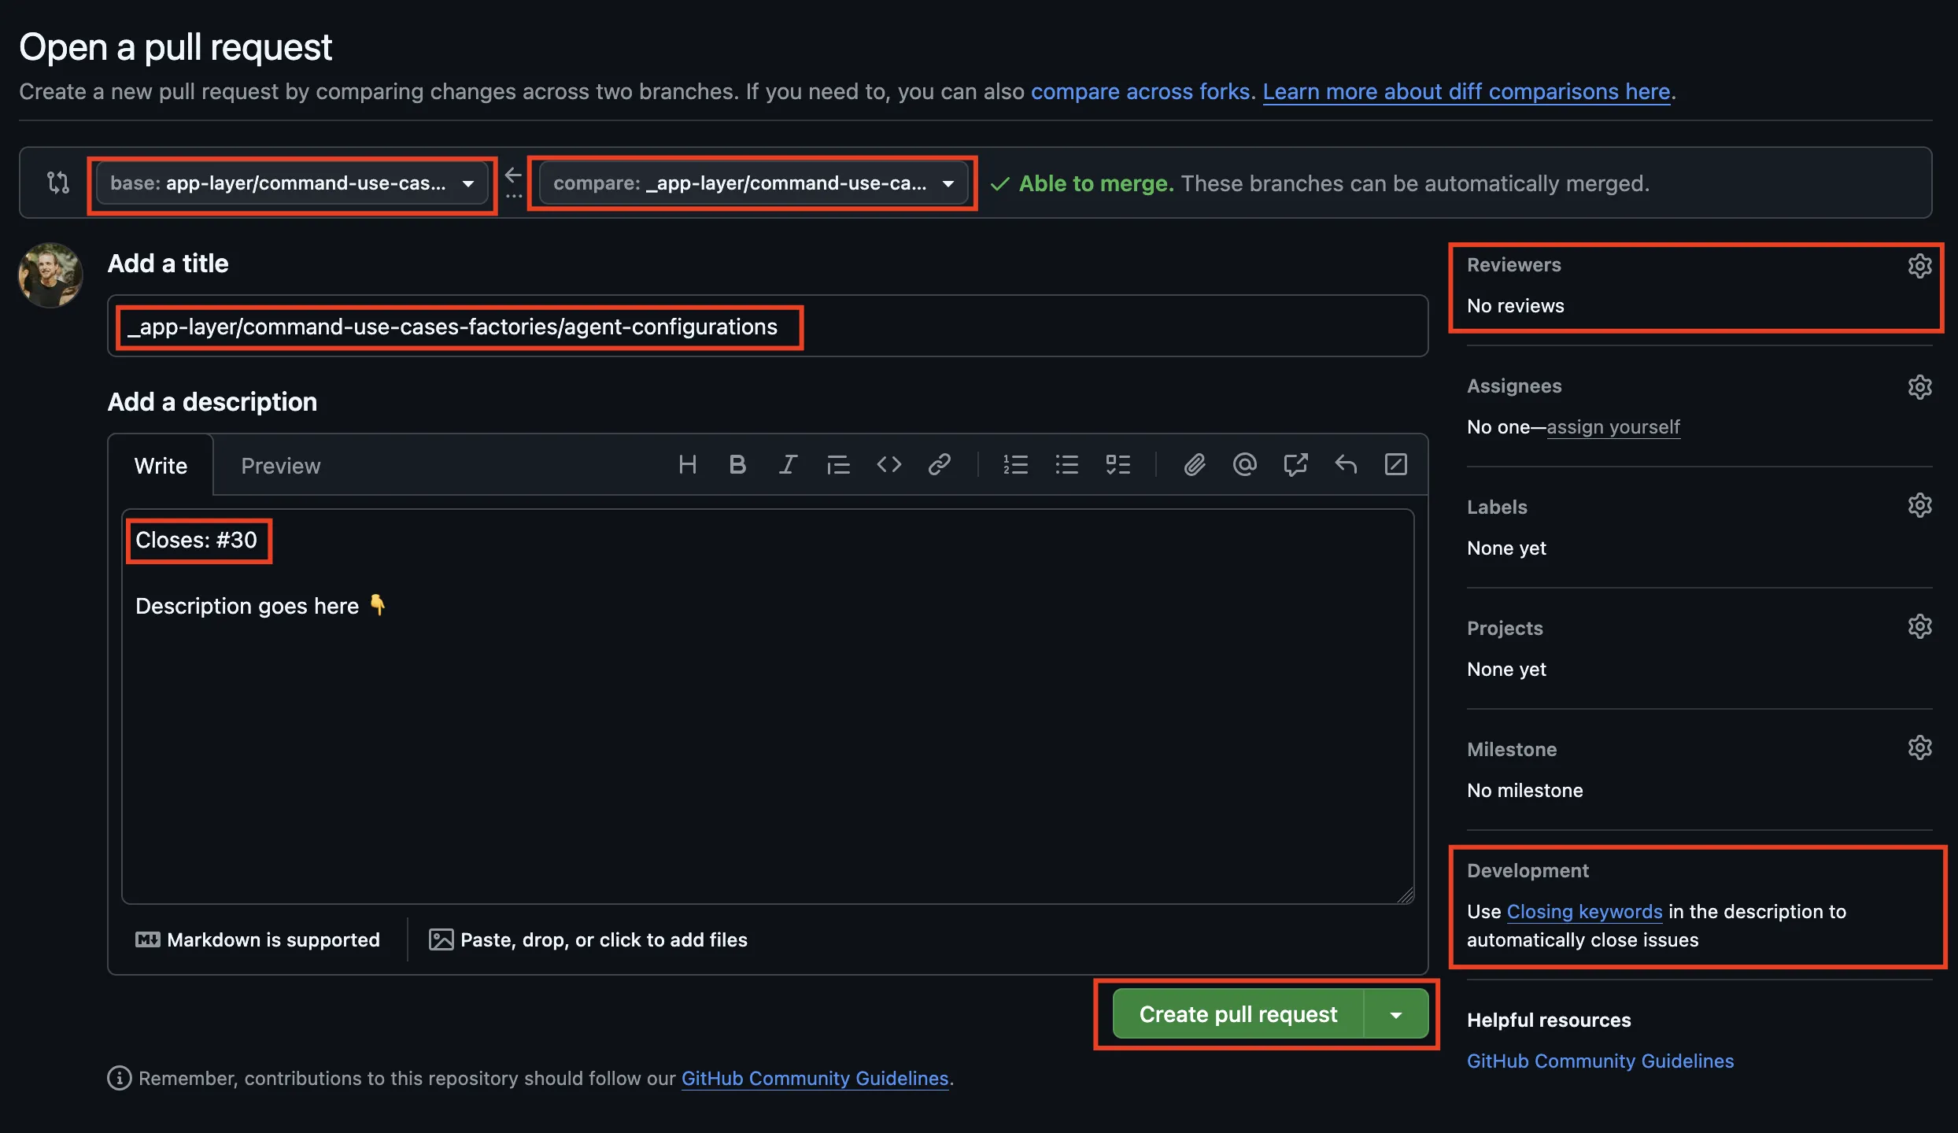Apply italic formatting icon
The height and width of the screenshot is (1133, 1958).
788,464
